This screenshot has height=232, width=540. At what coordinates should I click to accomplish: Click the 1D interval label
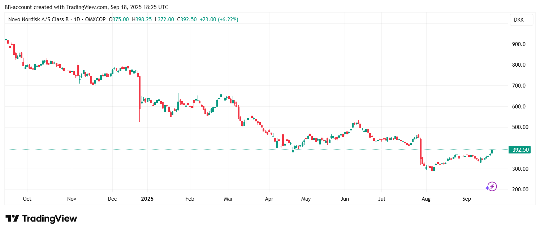(x=77, y=19)
